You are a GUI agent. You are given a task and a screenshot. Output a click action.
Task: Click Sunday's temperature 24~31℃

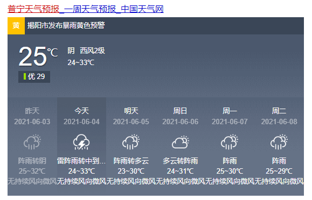181,171
